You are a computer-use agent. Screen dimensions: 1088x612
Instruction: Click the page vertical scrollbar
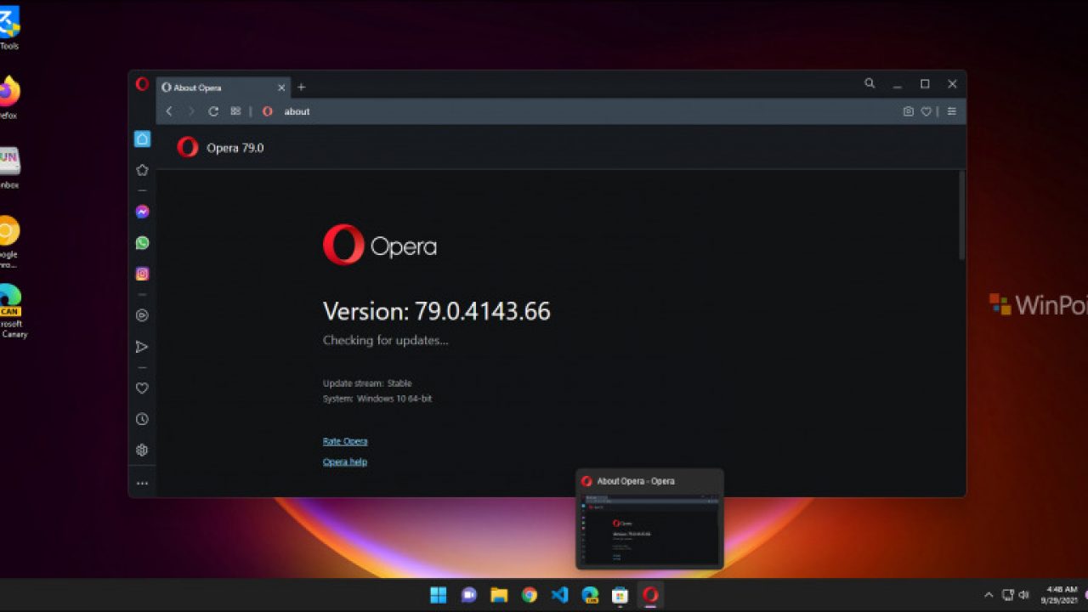pos(961,216)
